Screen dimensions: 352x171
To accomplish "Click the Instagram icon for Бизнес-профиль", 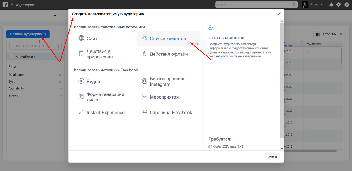I will coord(144,81).
